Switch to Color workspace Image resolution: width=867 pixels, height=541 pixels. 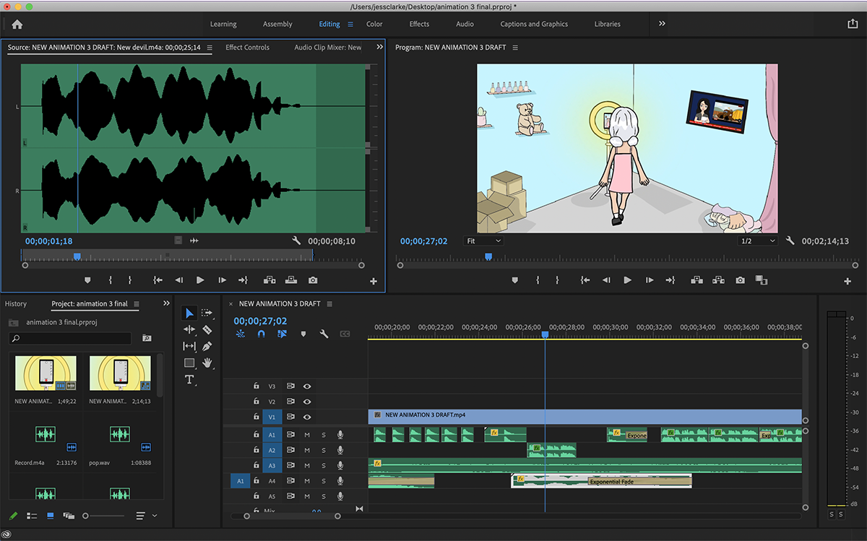pos(374,24)
